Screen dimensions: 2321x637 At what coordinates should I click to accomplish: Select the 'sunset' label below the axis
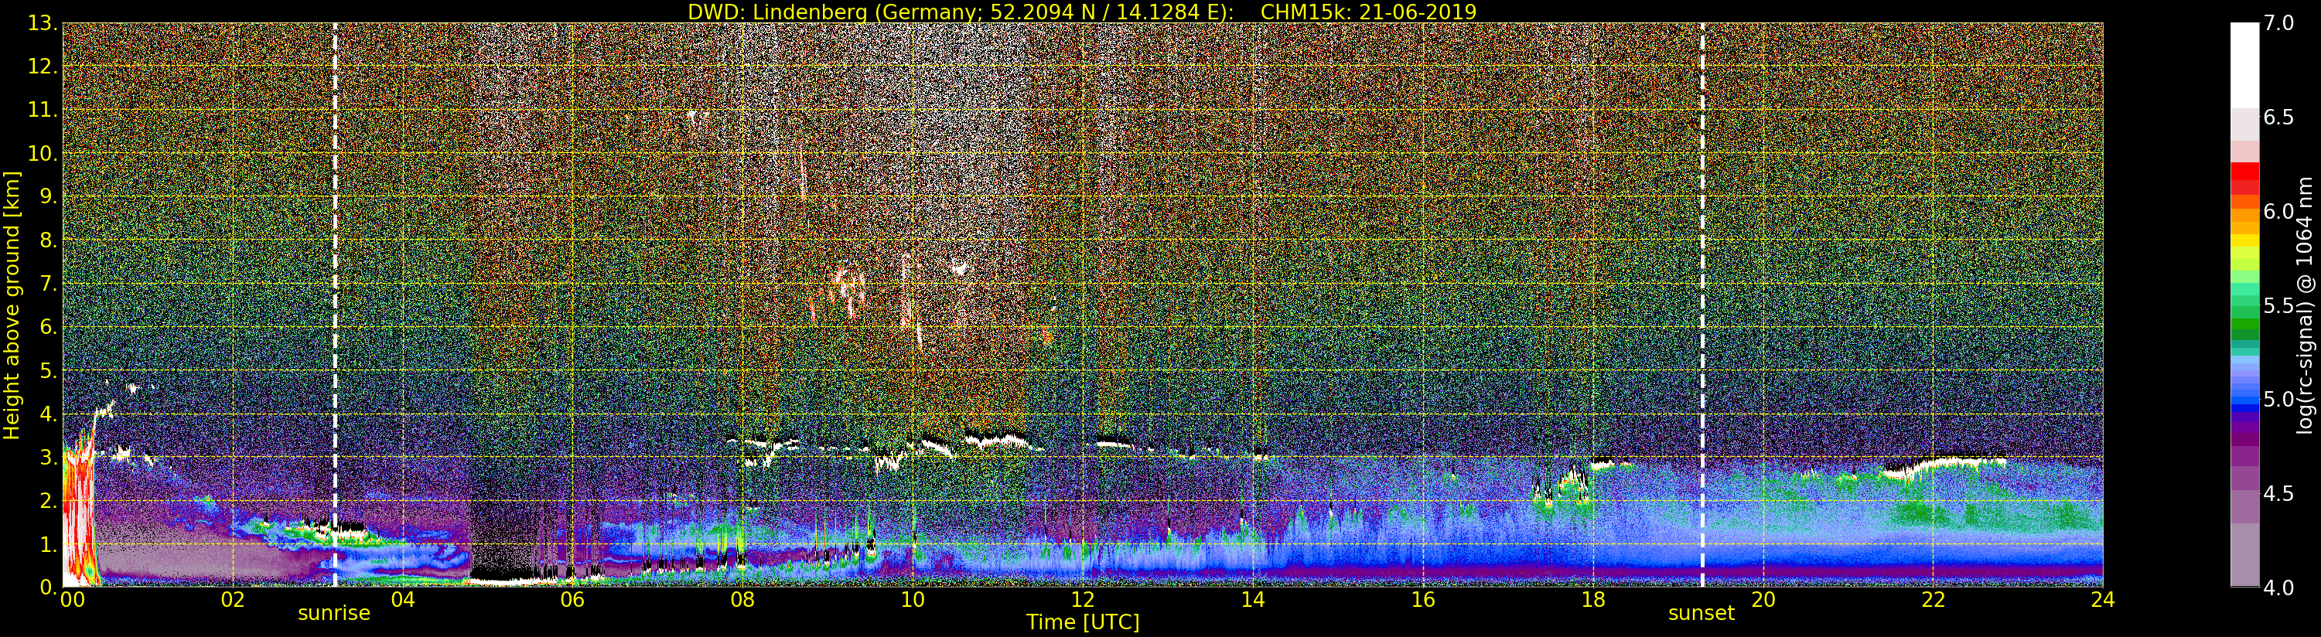pyautogui.click(x=1701, y=614)
